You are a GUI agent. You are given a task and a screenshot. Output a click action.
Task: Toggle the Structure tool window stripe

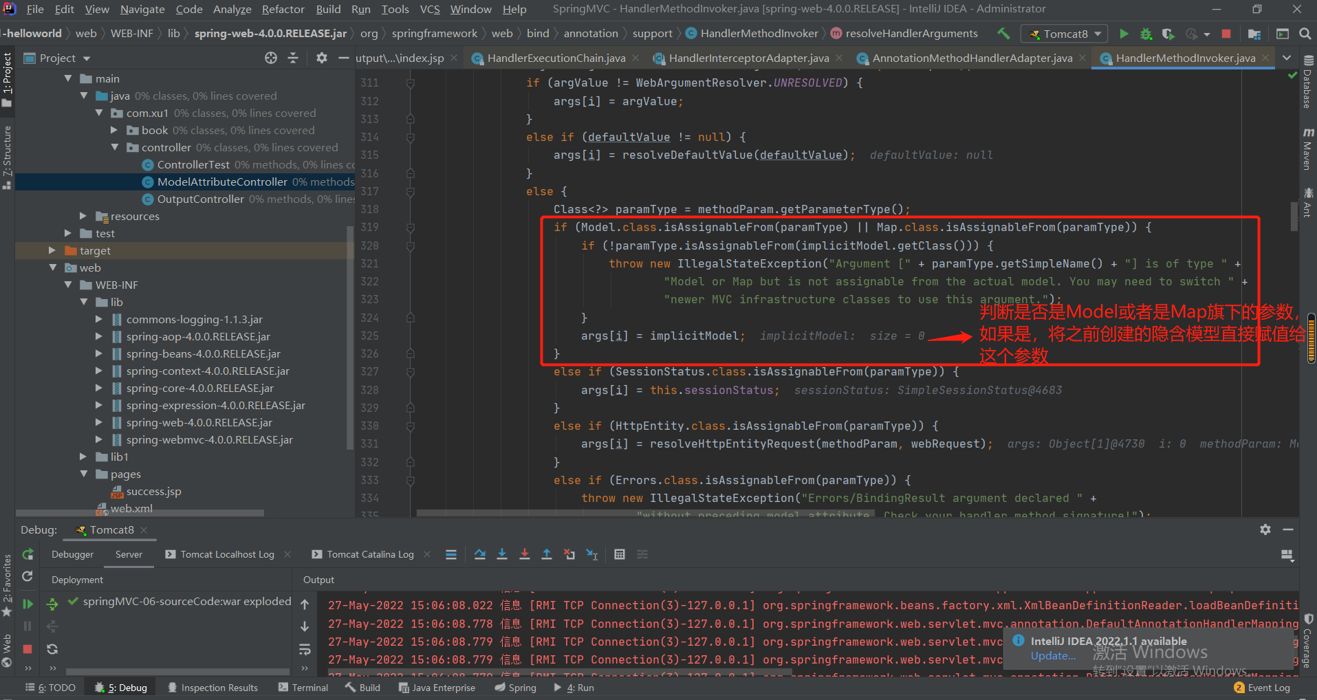(x=8, y=157)
